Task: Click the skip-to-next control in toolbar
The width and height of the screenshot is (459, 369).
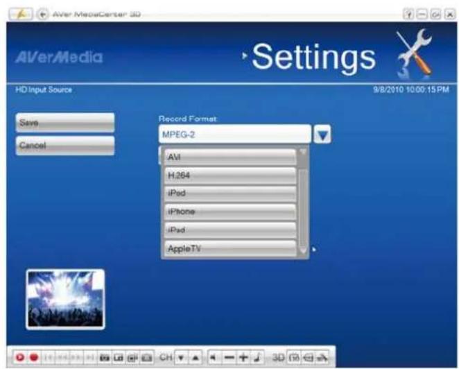Action: pos(89,358)
